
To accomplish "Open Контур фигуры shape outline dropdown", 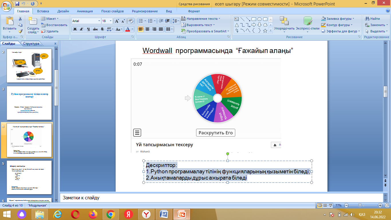I will (x=337, y=25).
